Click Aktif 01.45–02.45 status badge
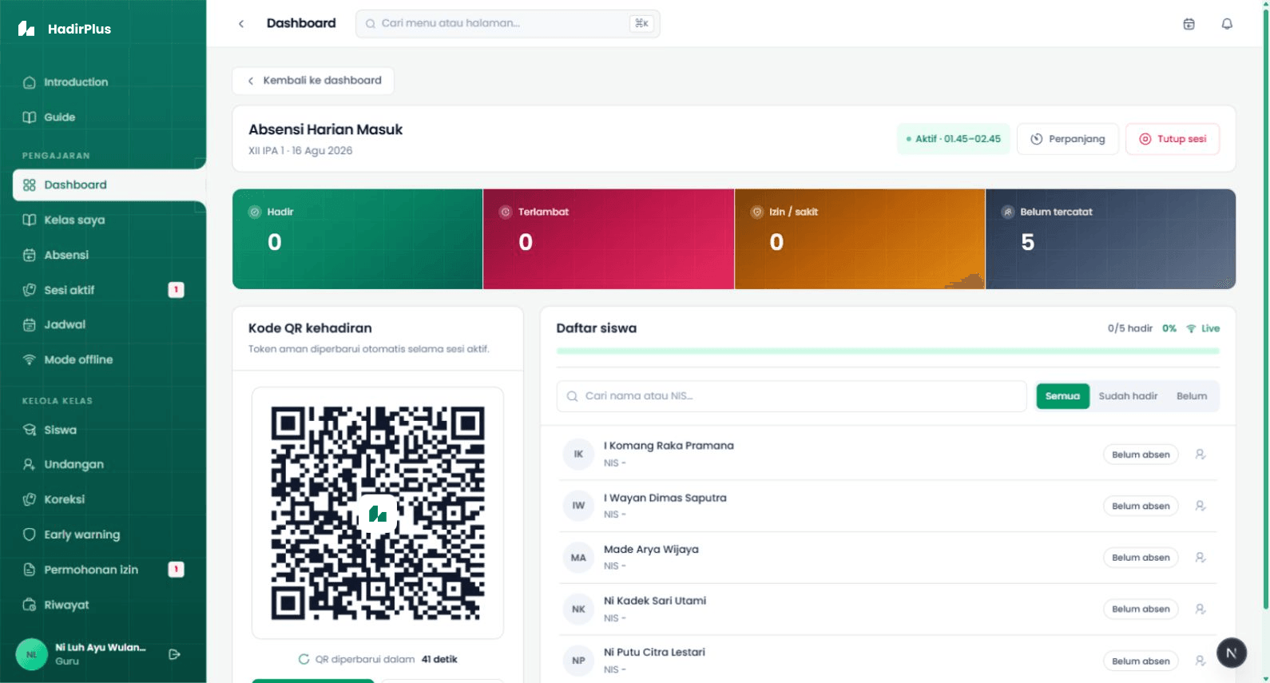Screen dimensions: 1270x683 pos(954,139)
